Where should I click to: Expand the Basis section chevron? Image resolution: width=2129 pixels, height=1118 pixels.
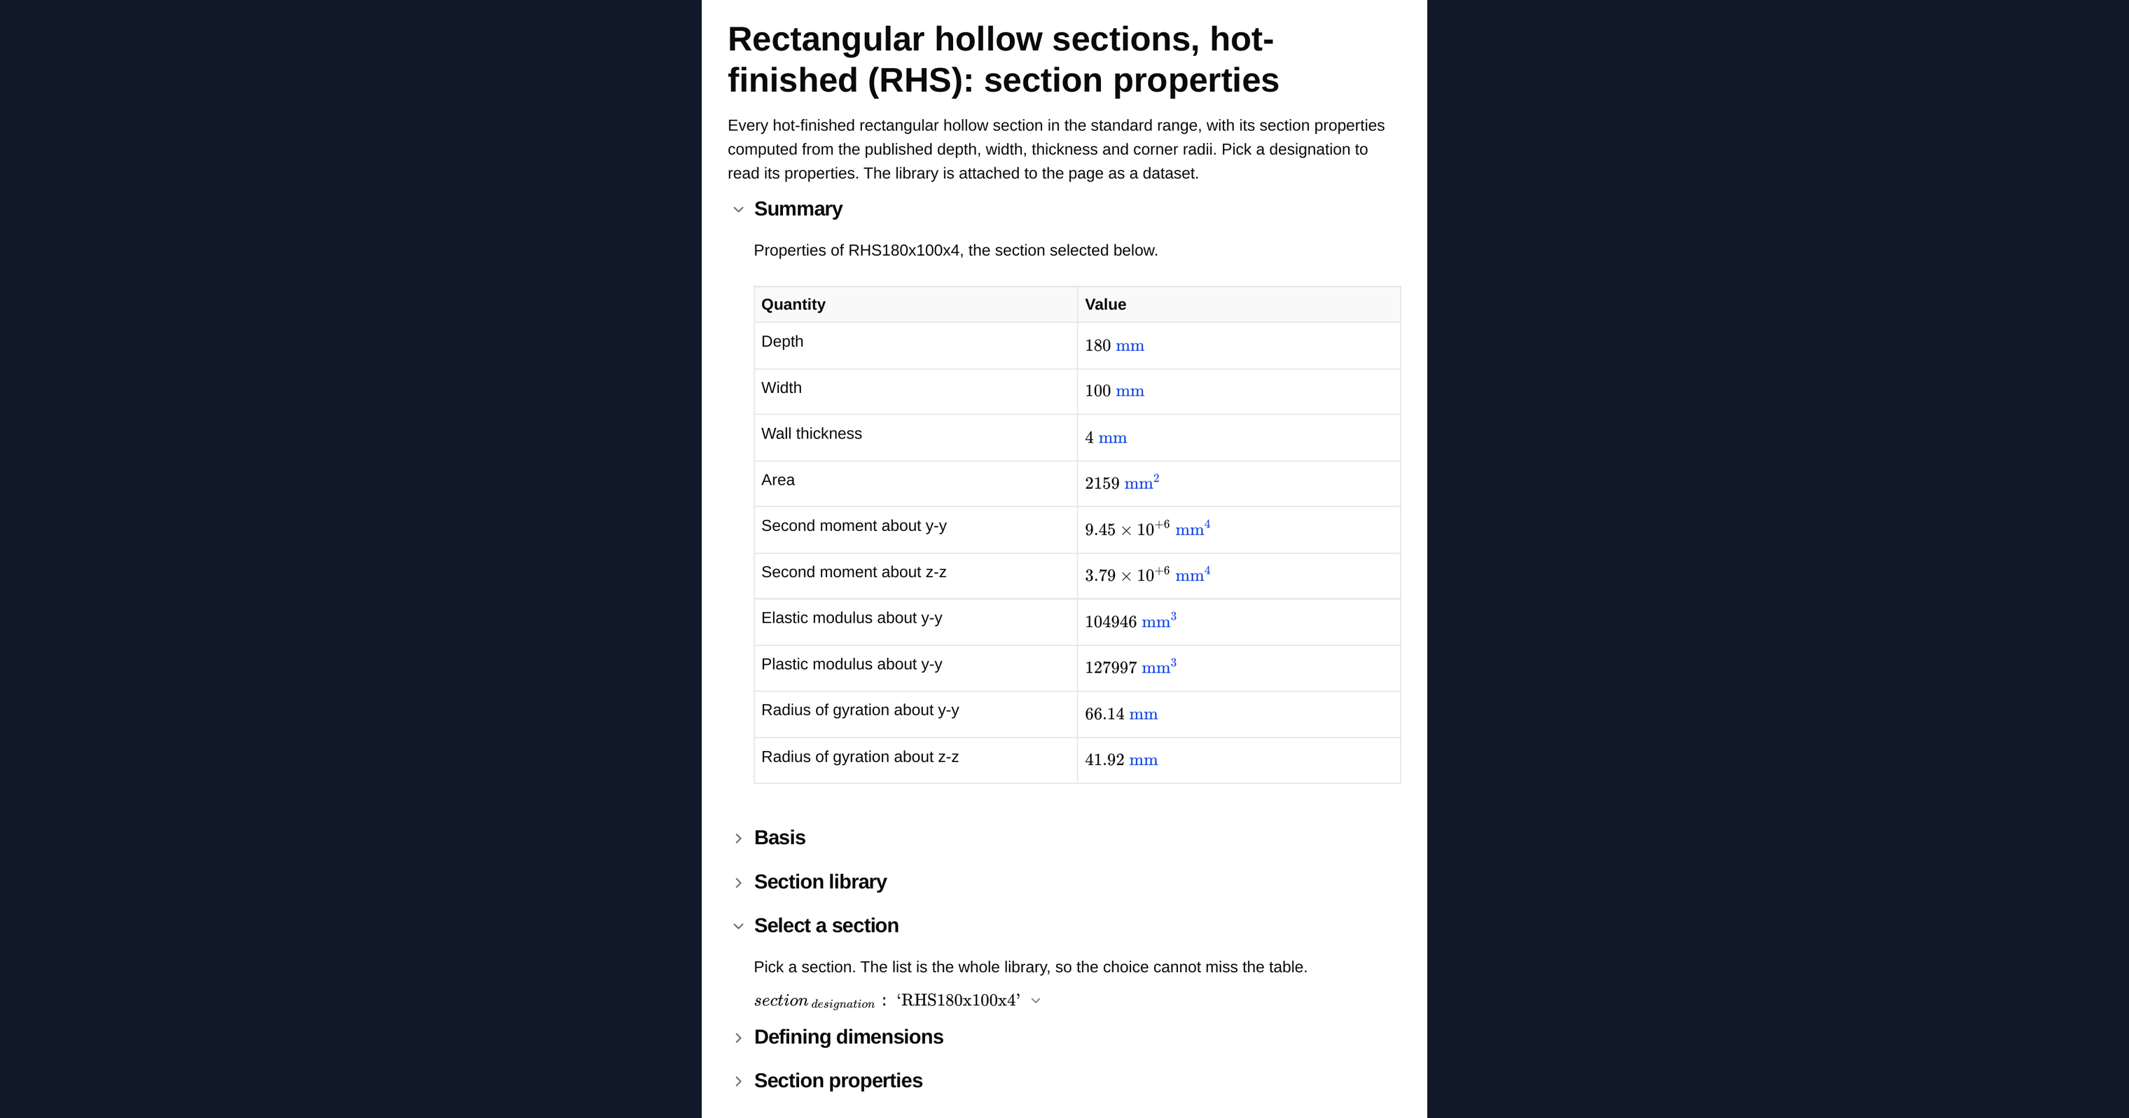coord(738,838)
